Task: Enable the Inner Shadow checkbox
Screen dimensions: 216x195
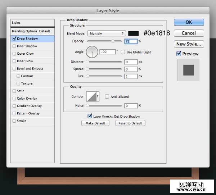Action: coord(14,46)
